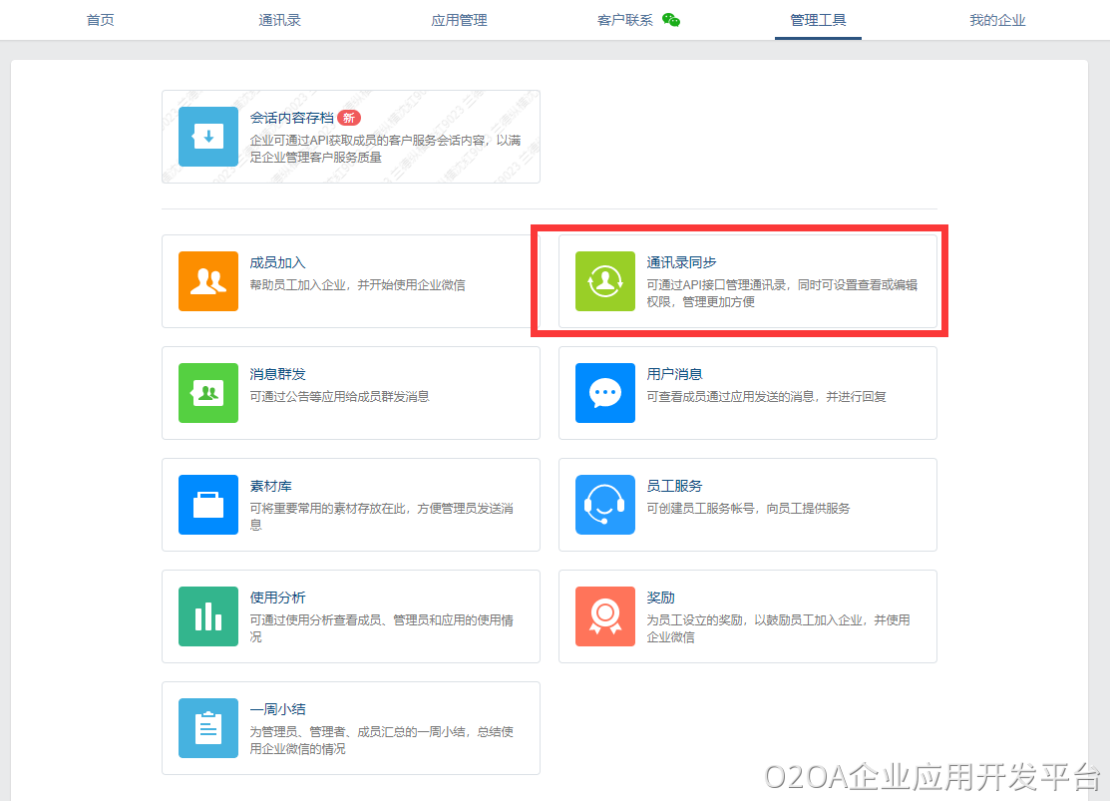Image resolution: width=1110 pixels, height=801 pixels.
Task: Click the green 通讯录同步 sync icon
Action: 604,281
